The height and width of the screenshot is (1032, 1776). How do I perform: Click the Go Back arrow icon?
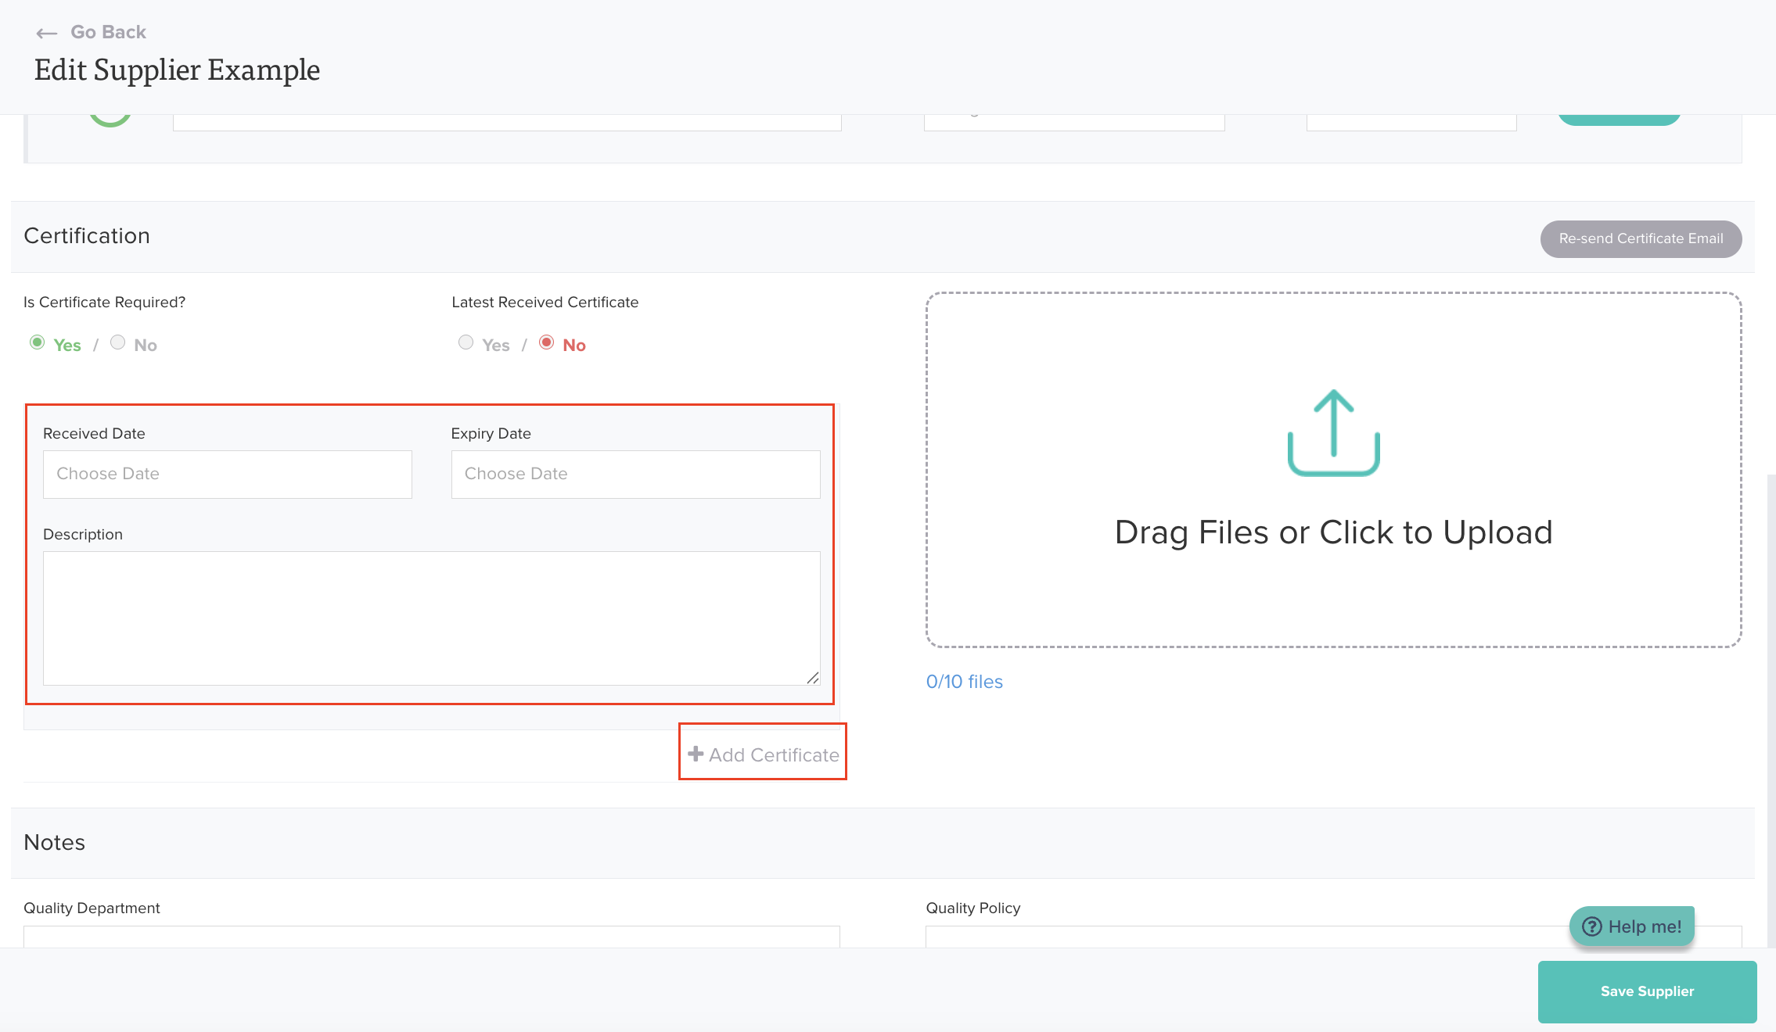pos(47,33)
